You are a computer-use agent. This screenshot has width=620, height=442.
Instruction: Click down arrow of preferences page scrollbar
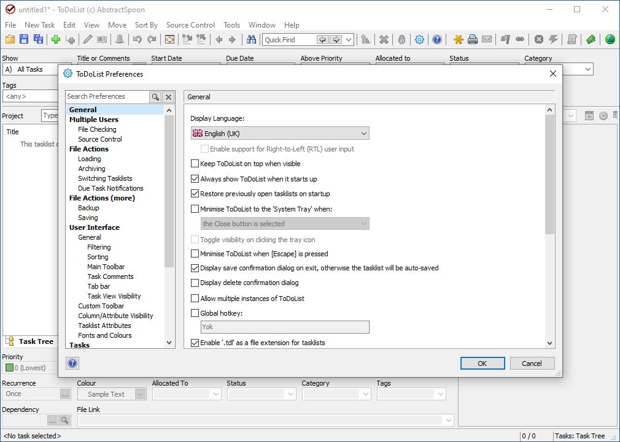pos(549,343)
